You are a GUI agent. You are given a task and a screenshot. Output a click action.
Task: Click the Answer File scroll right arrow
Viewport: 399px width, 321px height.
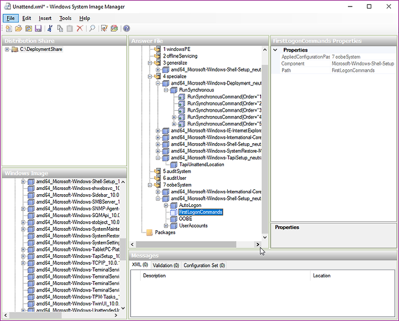point(258,245)
